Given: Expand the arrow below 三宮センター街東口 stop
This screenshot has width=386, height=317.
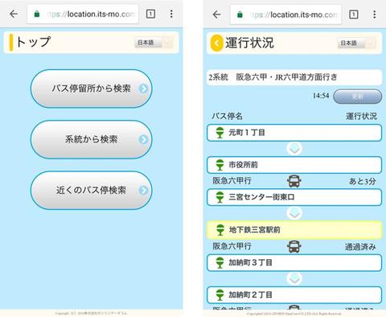Looking at the screenshot, I should (x=294, y=213).
